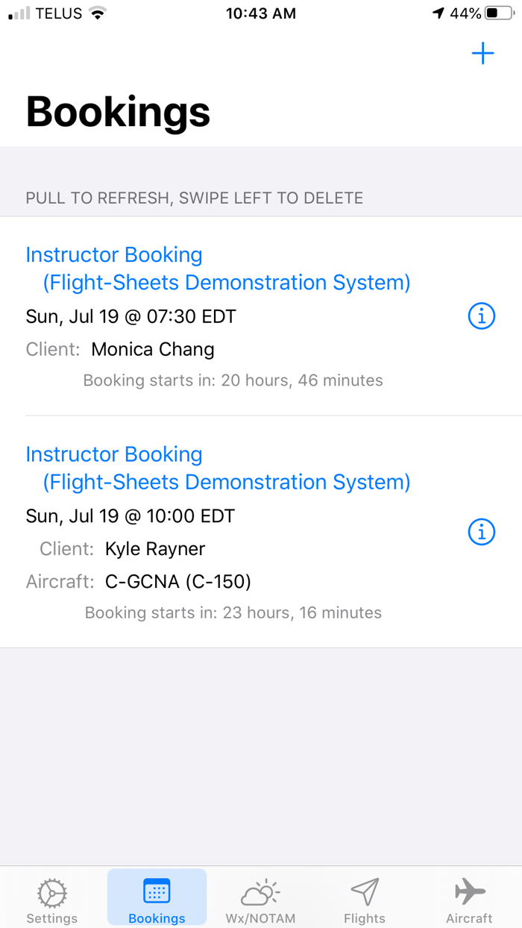Image resolution: width=522 pixels, height=928 pixels.
Task: Tap the Bookings page title
Action: coord(117,112)
